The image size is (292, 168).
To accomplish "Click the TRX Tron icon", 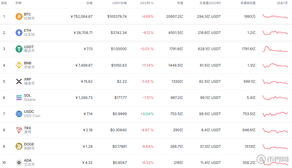I will (x=19, y=130).
